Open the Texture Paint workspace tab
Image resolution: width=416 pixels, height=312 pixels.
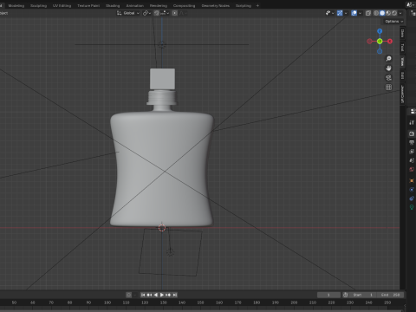click(x=88, y=5)
